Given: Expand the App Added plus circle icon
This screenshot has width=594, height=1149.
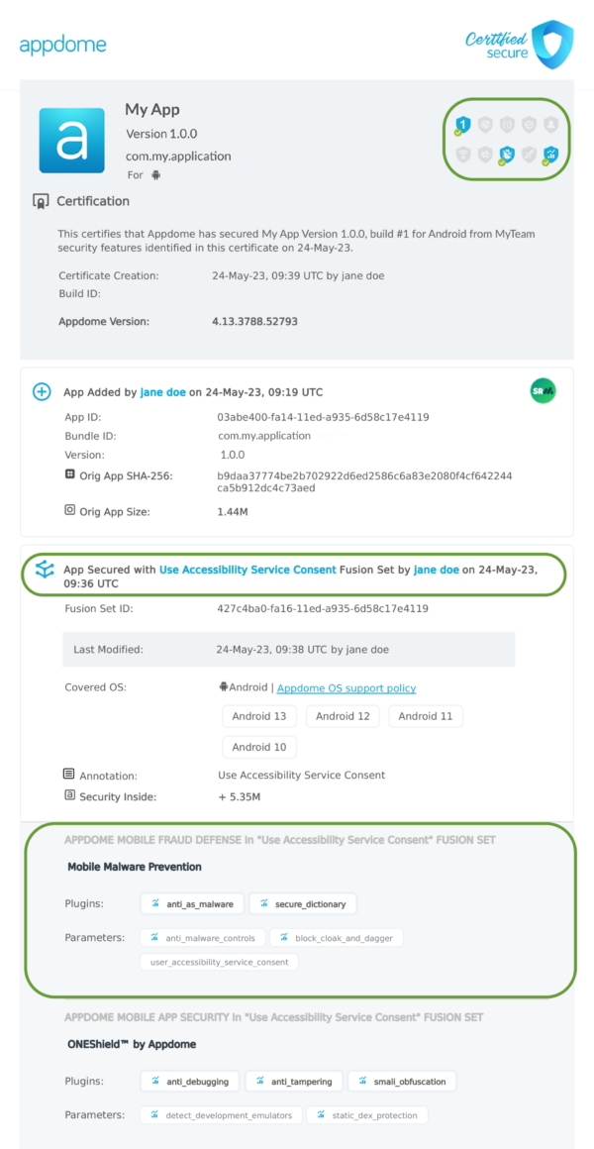Looking at the screenshot, I should tap(42, 392).
